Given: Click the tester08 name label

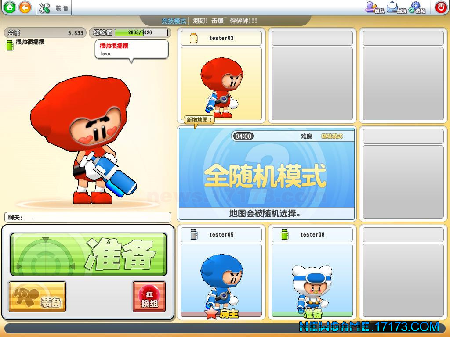Looking at the screenshot, I should (x=312, y=234).
